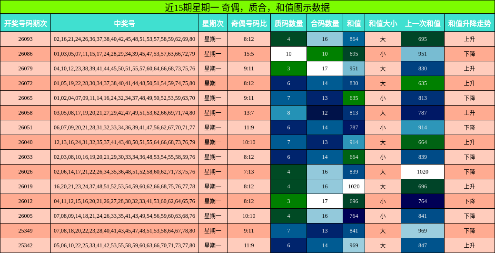Click sum value 635 in row 26065
Viewport: 495px width, 253px height.
354,98
